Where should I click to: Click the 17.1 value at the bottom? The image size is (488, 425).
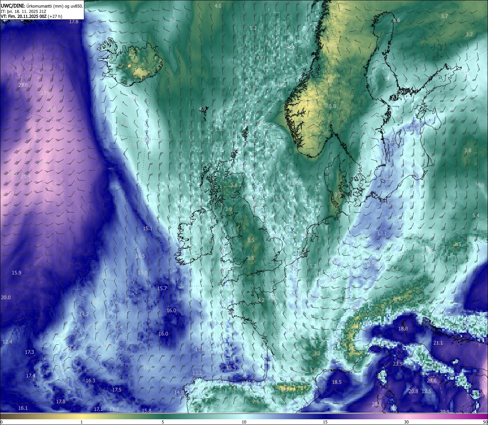(x=98, y=409)
